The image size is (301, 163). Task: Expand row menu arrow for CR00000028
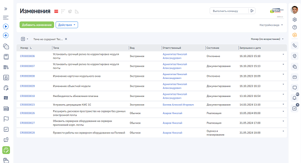[x=283, y=131]
